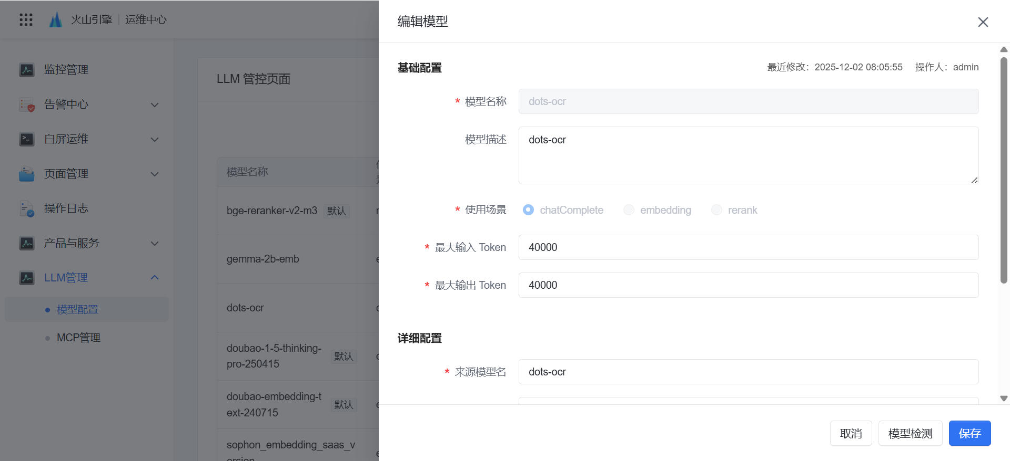Select the chatComplete radio option

click(x=528, y=210)
